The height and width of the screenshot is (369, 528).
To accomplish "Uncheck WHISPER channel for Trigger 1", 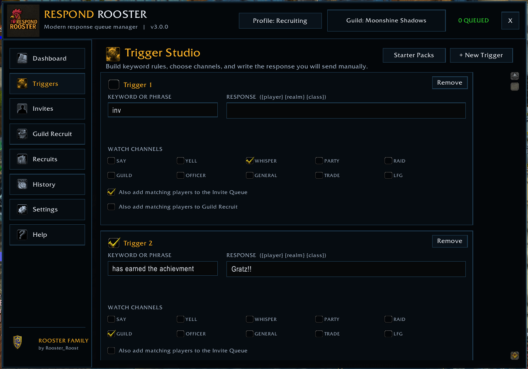I will pyautogui.click(x=250, y=161).
